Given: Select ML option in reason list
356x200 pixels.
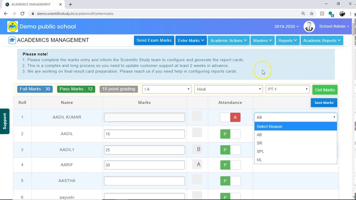Looking at the screenshot, I should click(x=296, y=160).
